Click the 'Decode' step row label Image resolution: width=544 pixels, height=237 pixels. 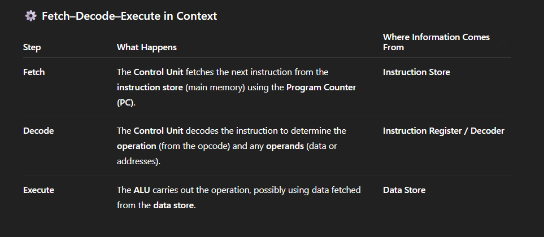coord(37,131)
